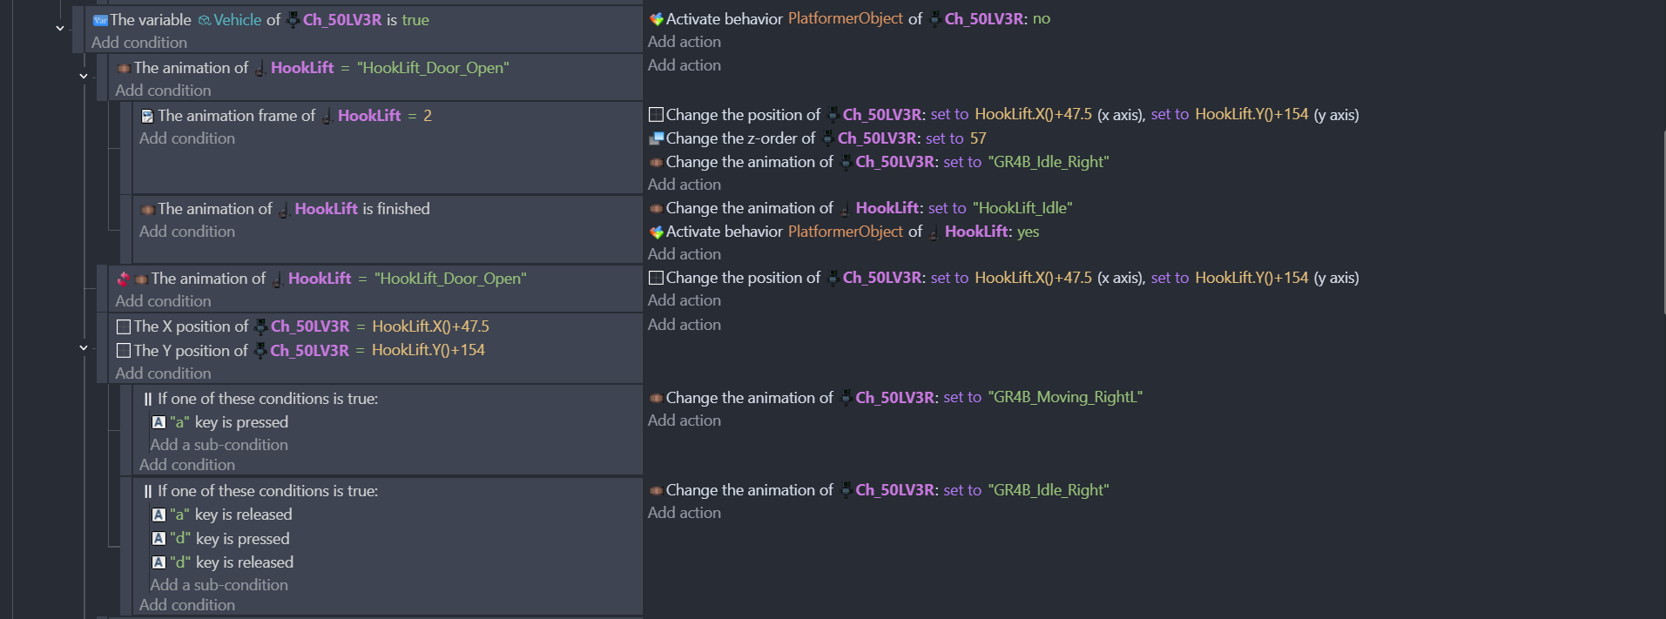1666x619 pixels.
Task: Click behavior icon of Activate PlatformerObject HookLift action
Action: (x=657, y=232)
